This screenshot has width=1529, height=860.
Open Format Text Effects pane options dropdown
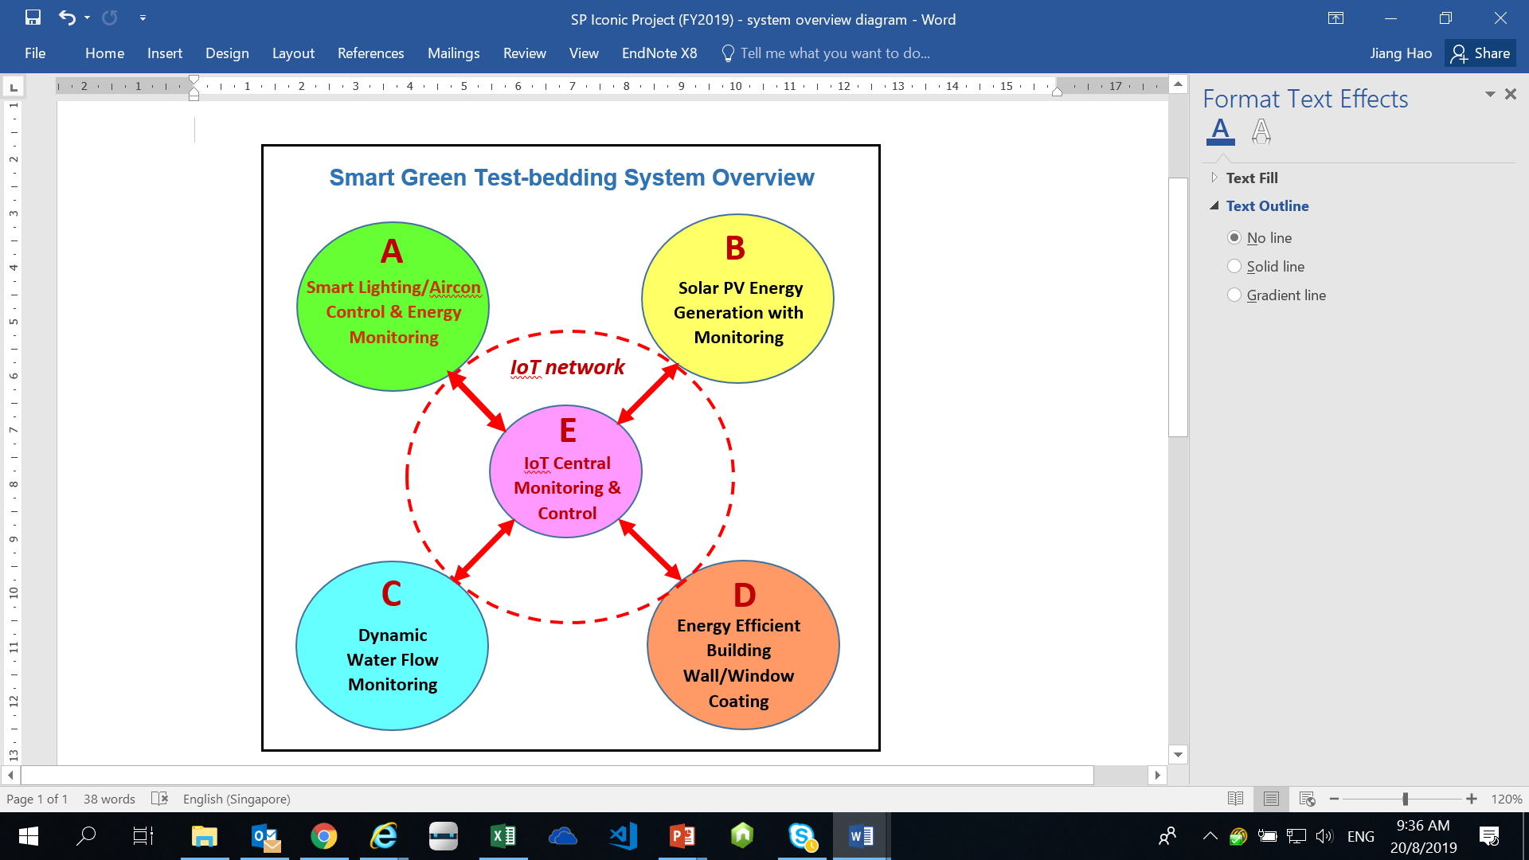(1489, 94)
